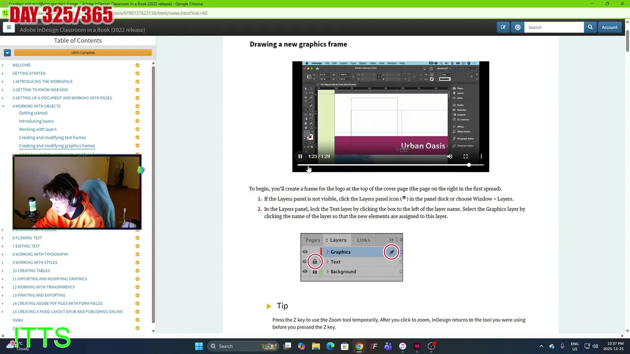
Task: Expand 2 Getting to Know InDesign arrow
Action: 3,90
